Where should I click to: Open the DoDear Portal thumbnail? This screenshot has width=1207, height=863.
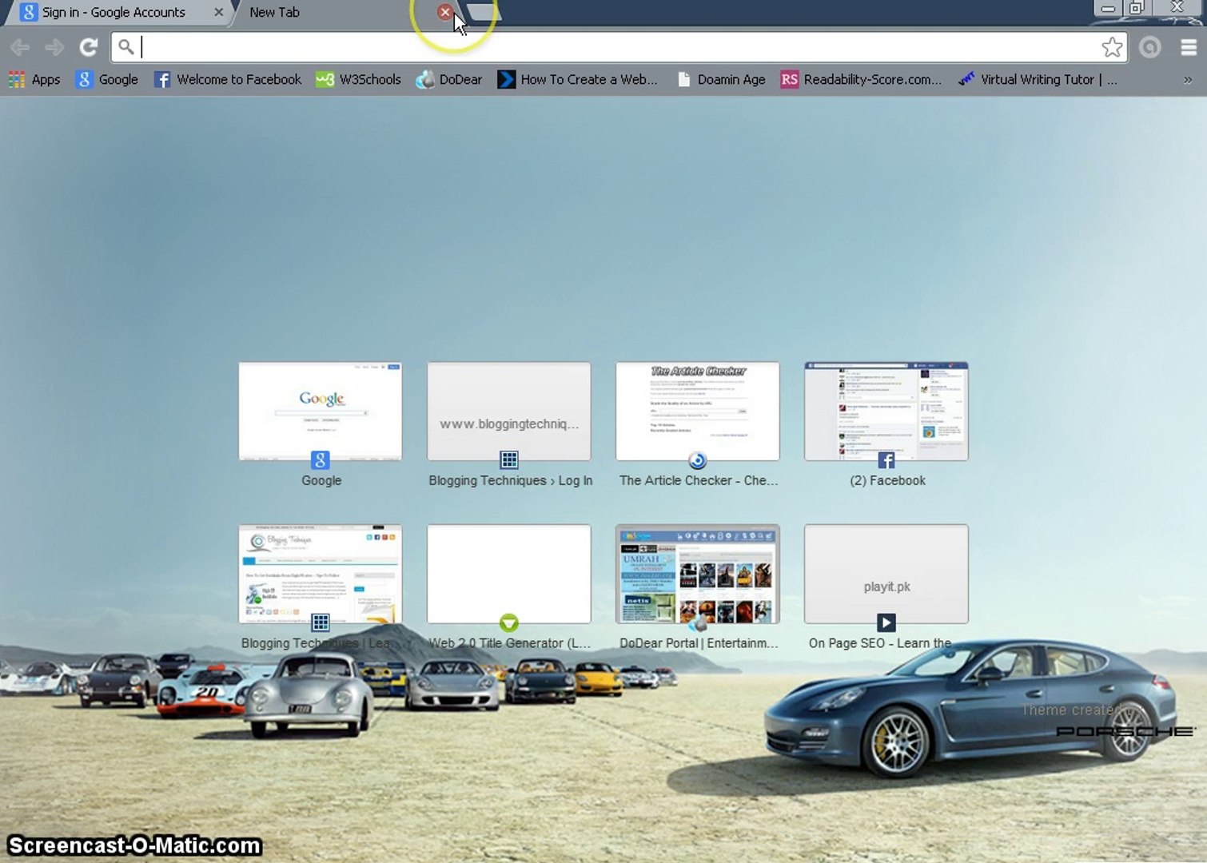click(697, 574)
